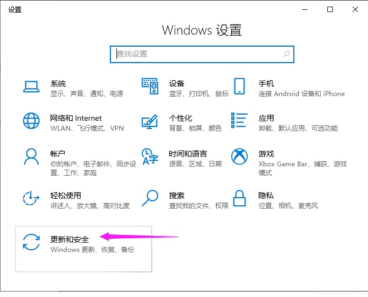368x297 pixels.
Task: Select the 网络和 Internet heading
Action: coord(76,118)
